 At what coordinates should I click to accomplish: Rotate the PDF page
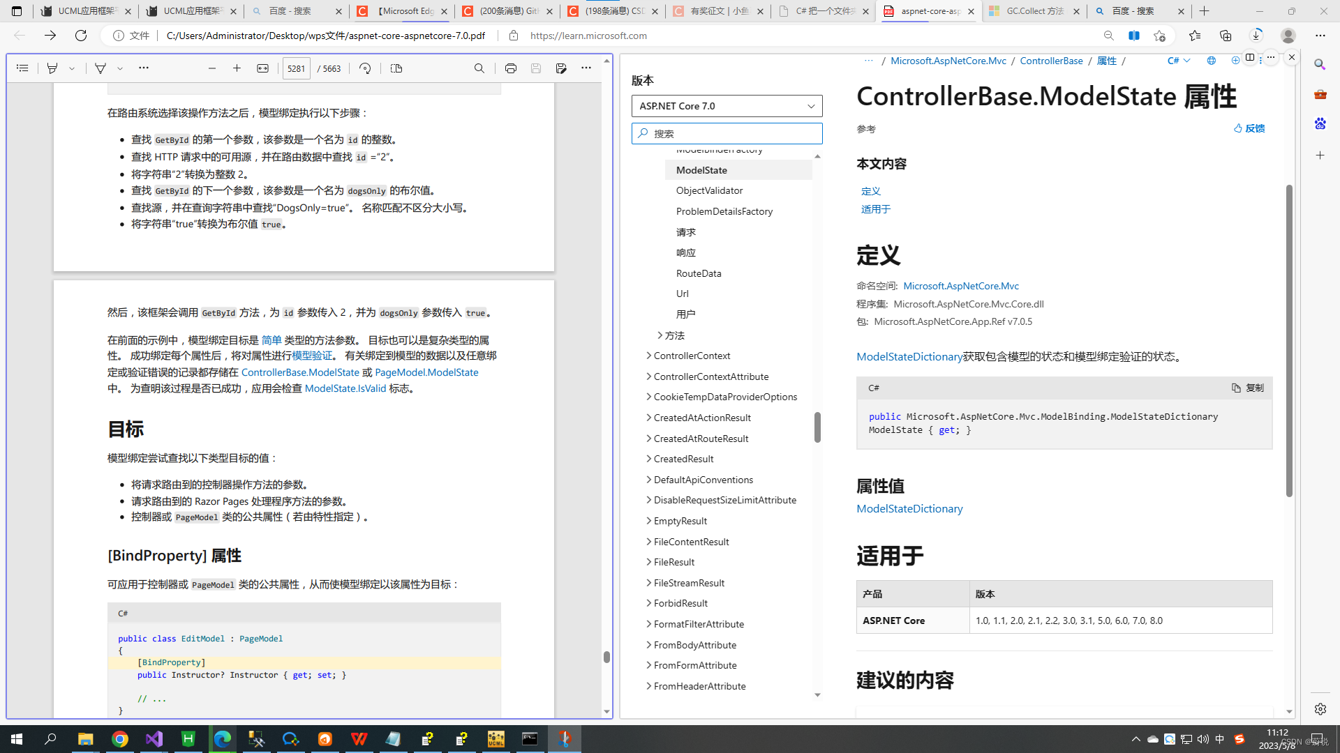[x=365, y=68]
